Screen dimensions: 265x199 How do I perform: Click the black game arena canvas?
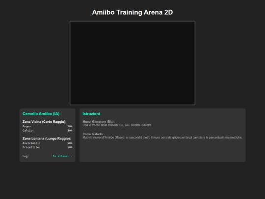click(x=132, y=63)
